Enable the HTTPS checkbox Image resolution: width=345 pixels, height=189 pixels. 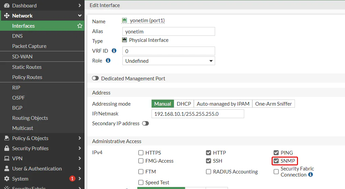point(141,153)
